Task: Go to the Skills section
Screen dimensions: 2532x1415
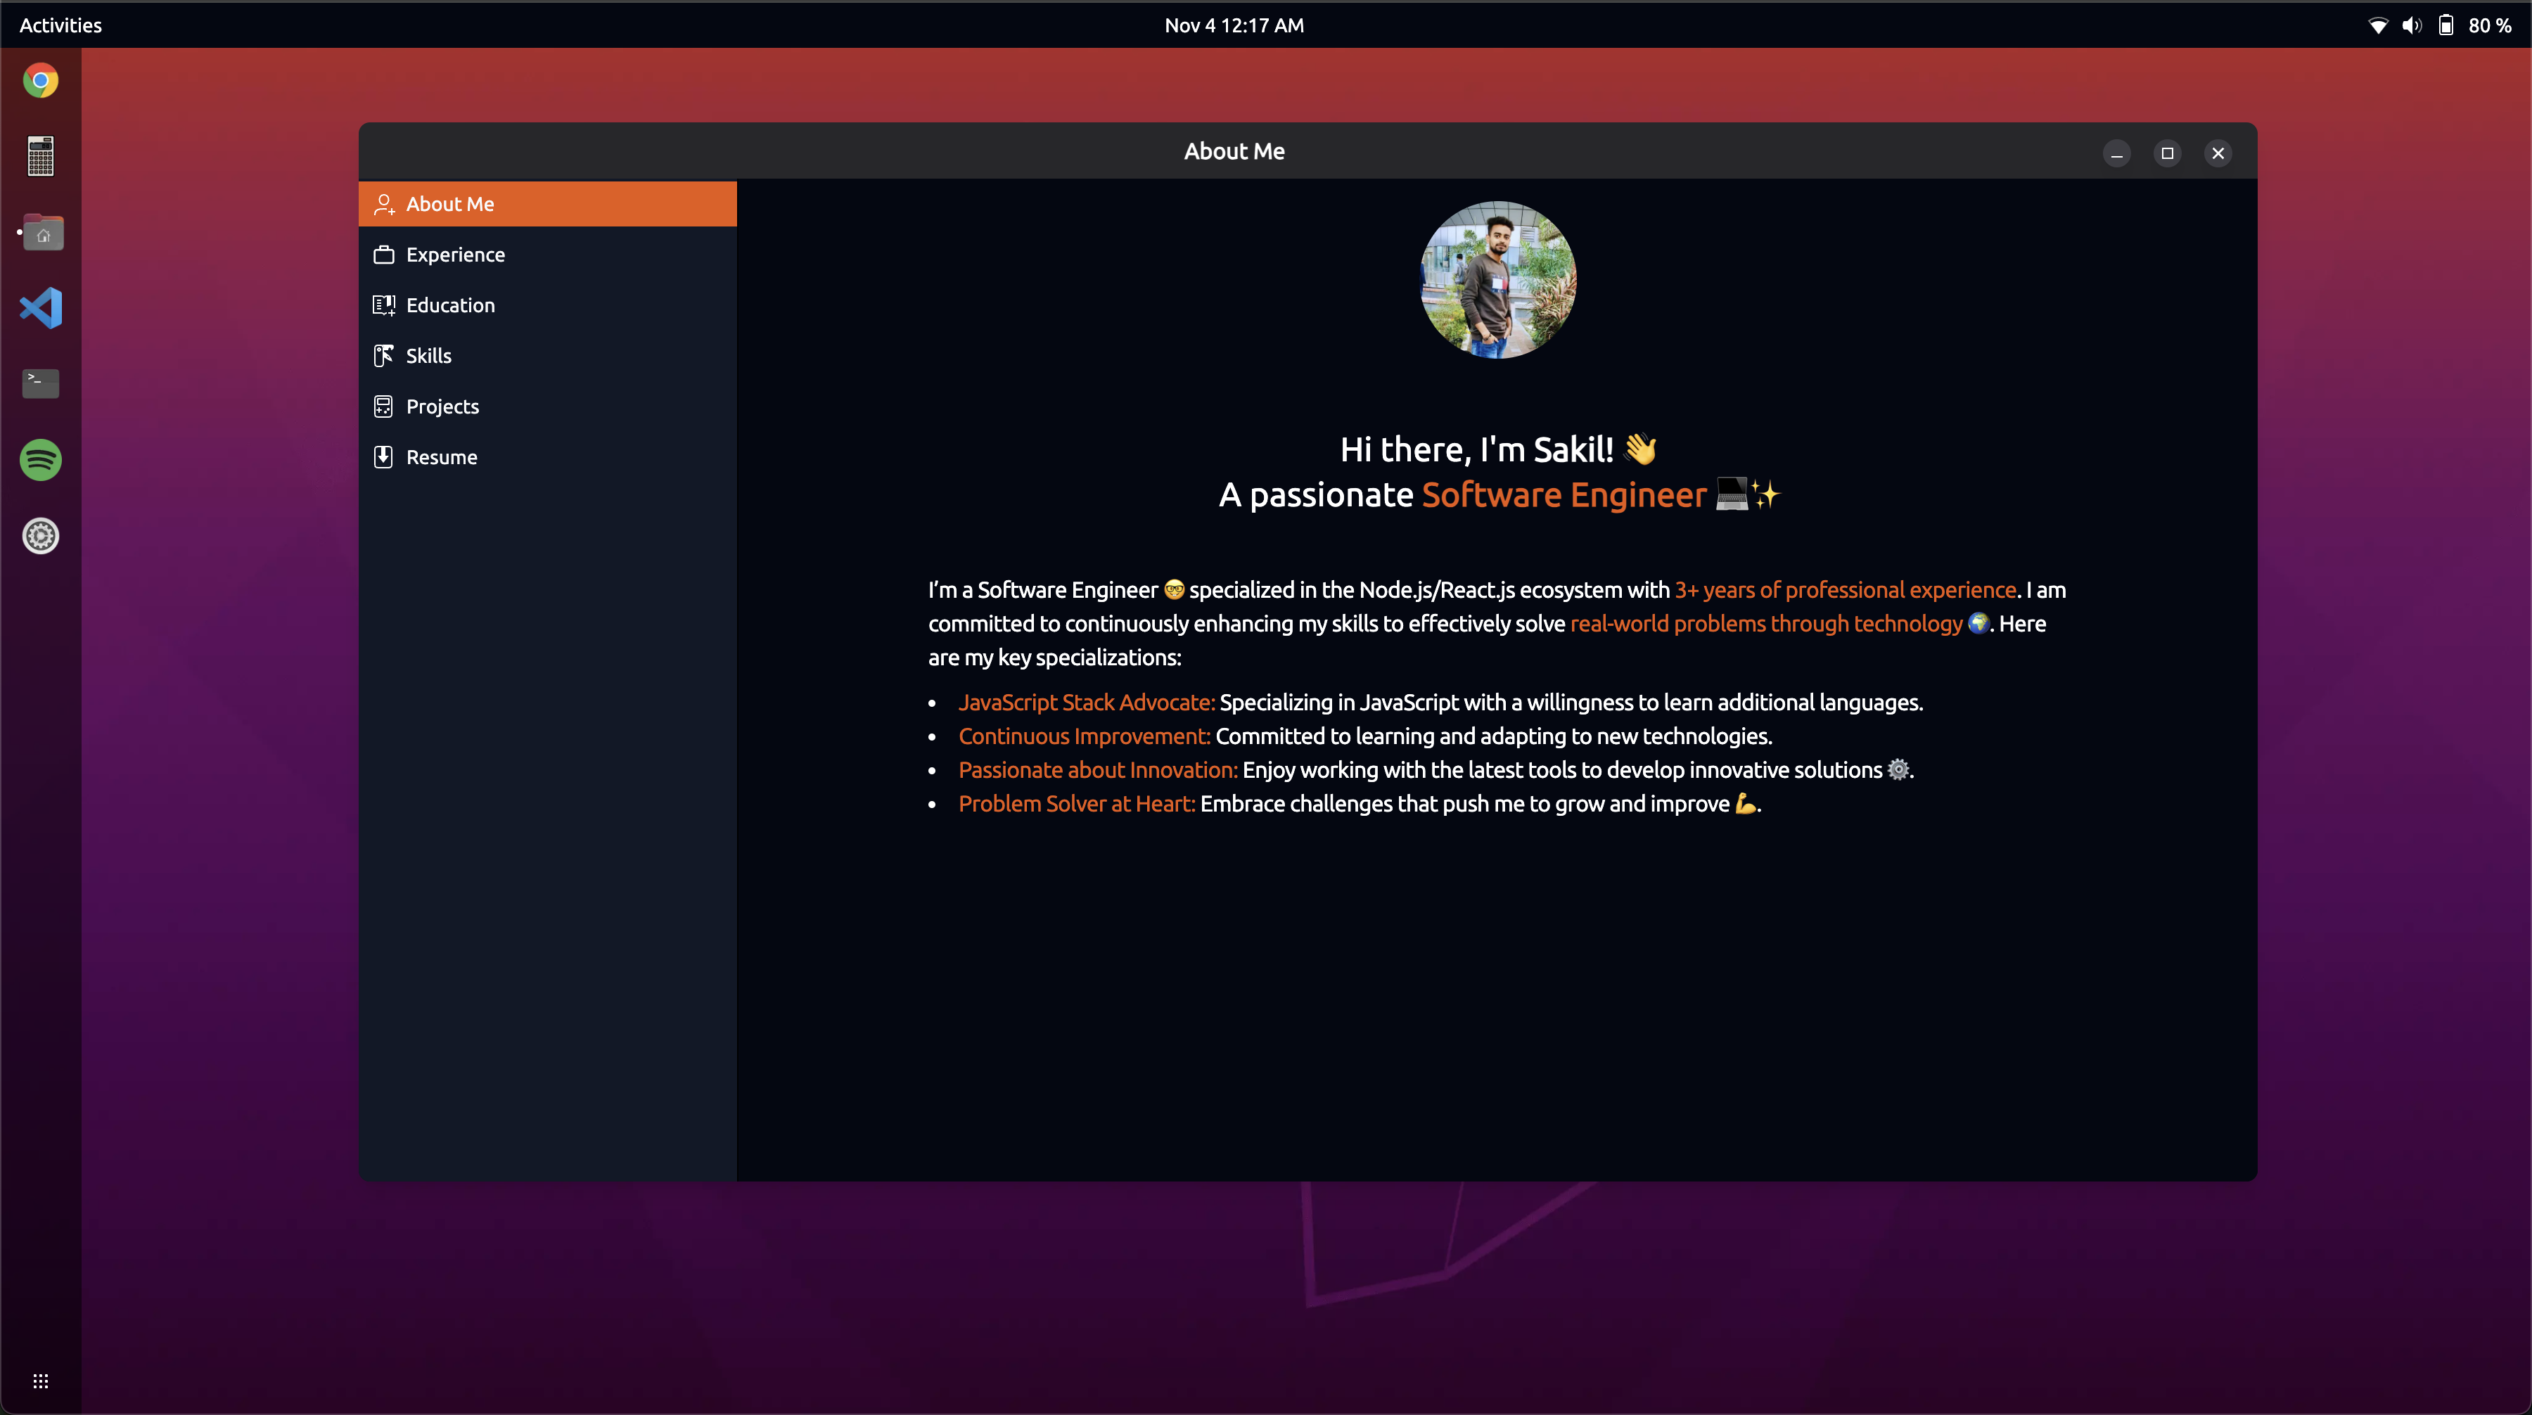Action: coord(547,356)
